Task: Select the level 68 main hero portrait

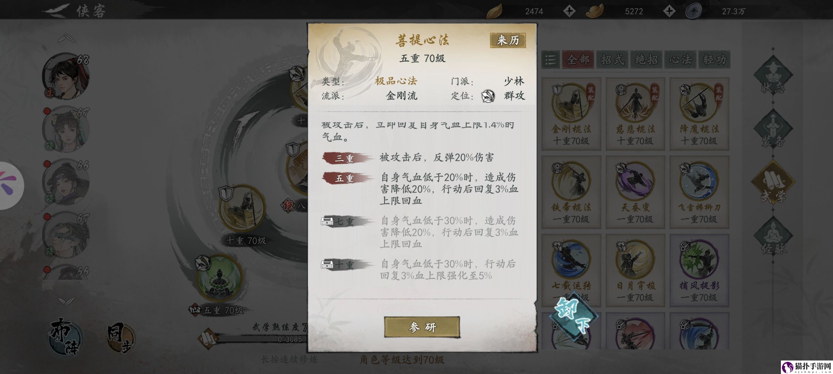Action: [x=66, y=76]
